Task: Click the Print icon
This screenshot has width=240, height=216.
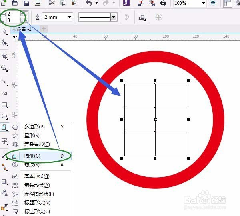Action: [x=38, y=3]
